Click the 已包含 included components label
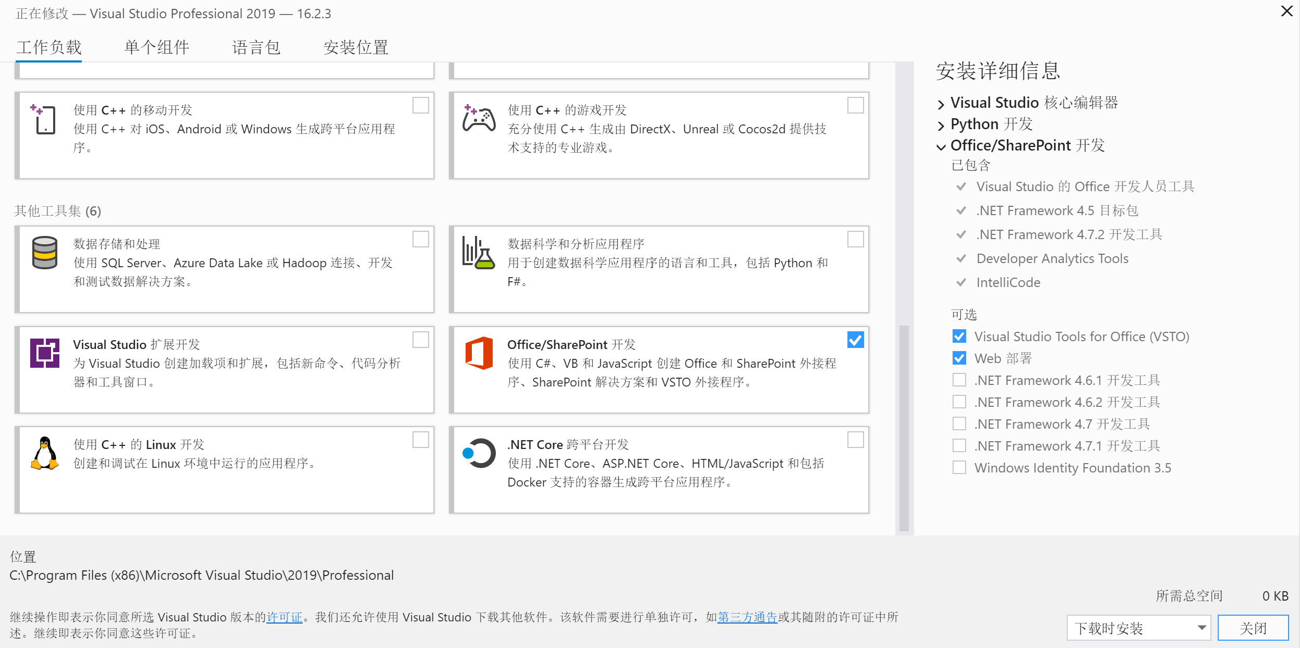The image size is (1300, 648). tap(971, 166)
